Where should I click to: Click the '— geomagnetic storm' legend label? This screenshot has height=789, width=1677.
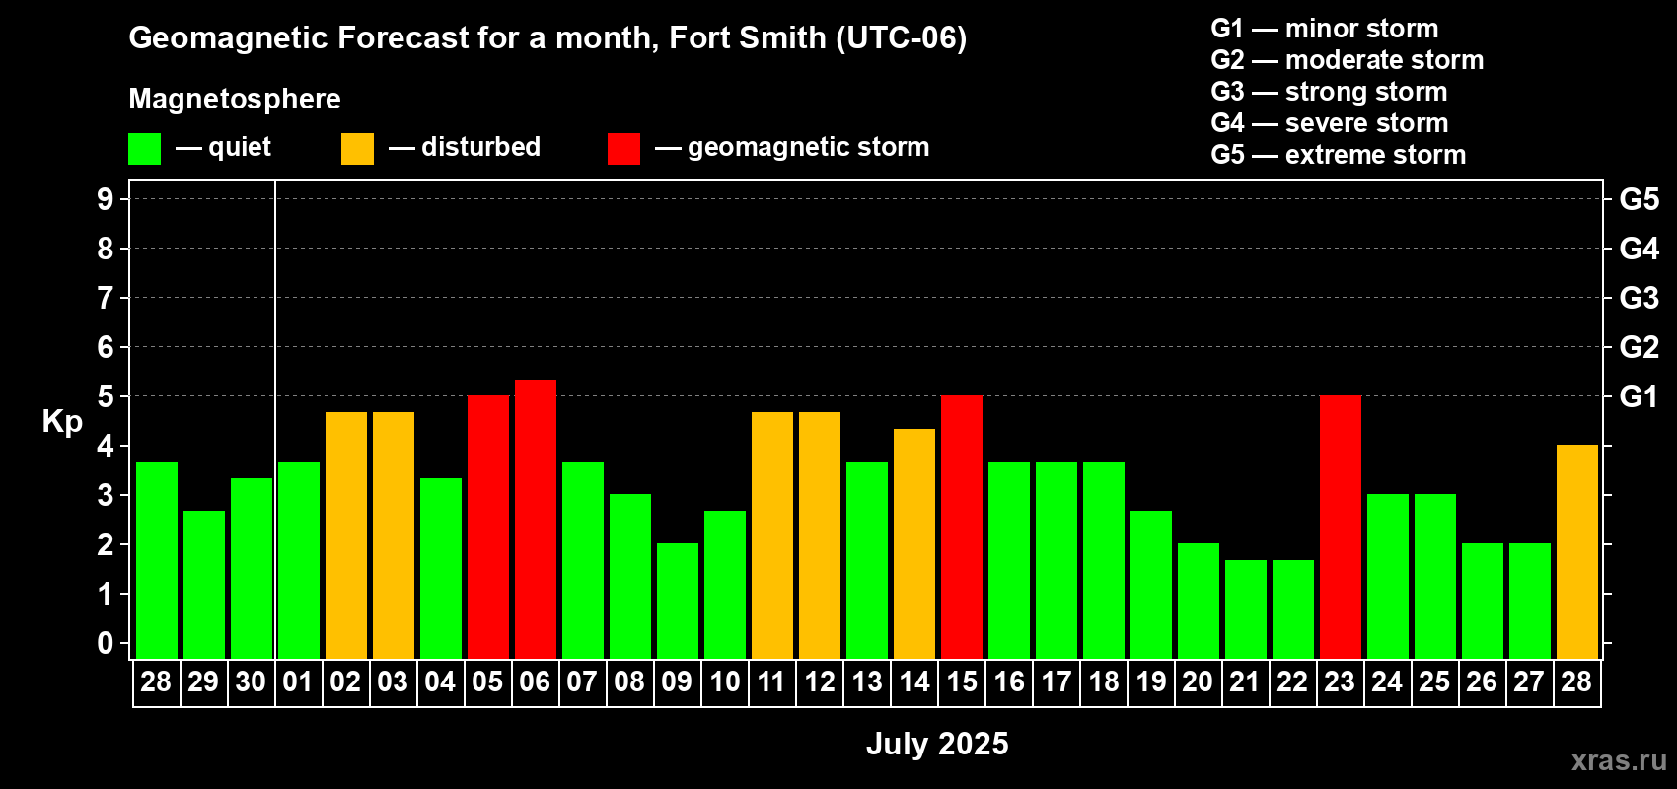792,148
